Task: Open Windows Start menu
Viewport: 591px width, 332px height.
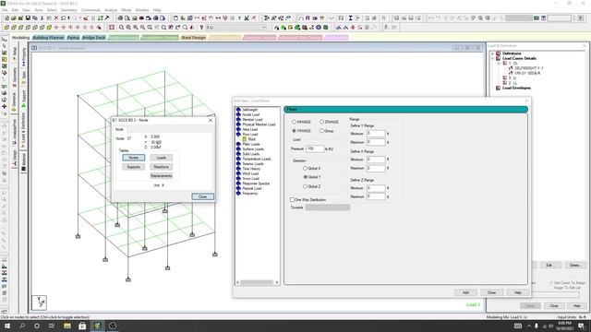Action: 7,326
